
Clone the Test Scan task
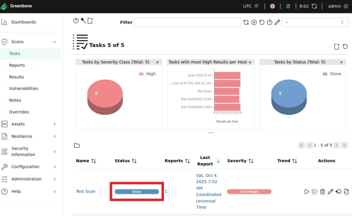pos(338,192)
